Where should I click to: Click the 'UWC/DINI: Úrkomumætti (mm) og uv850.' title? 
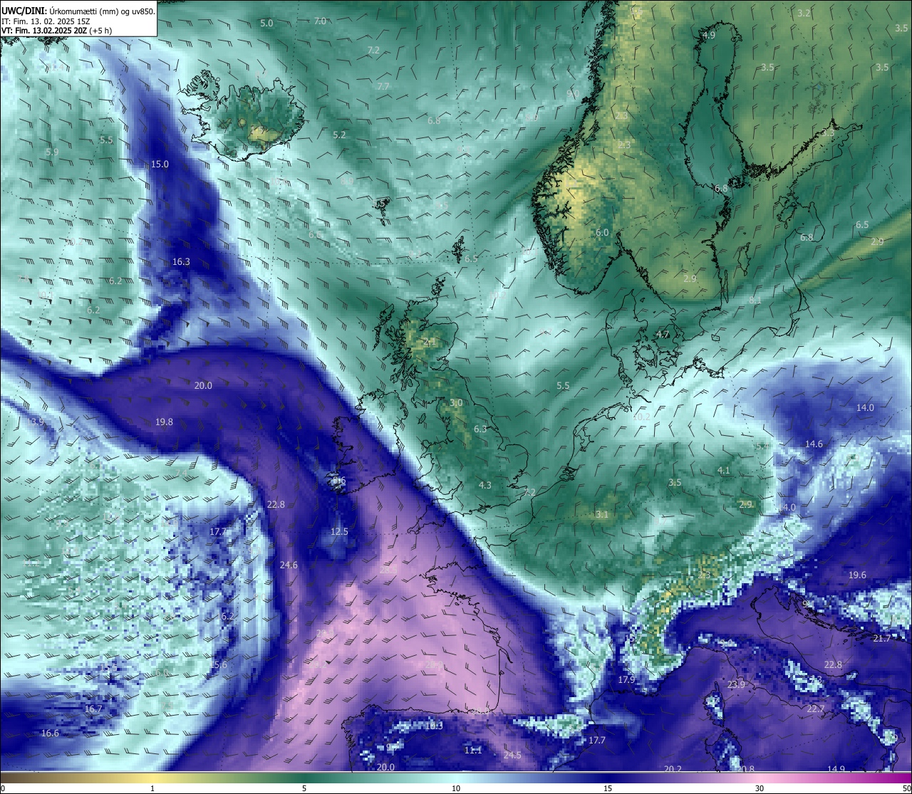pos(78,11)
